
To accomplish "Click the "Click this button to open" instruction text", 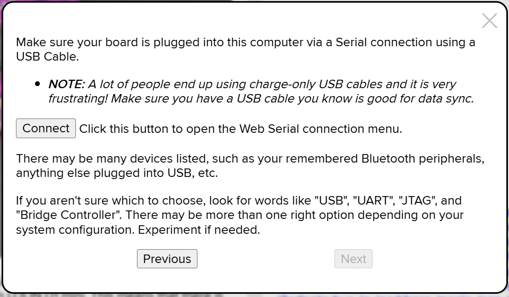I will tap(159, 129).
